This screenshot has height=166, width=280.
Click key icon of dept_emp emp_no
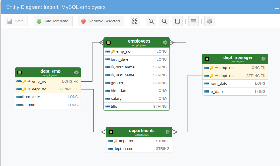(x=24, y=82)
